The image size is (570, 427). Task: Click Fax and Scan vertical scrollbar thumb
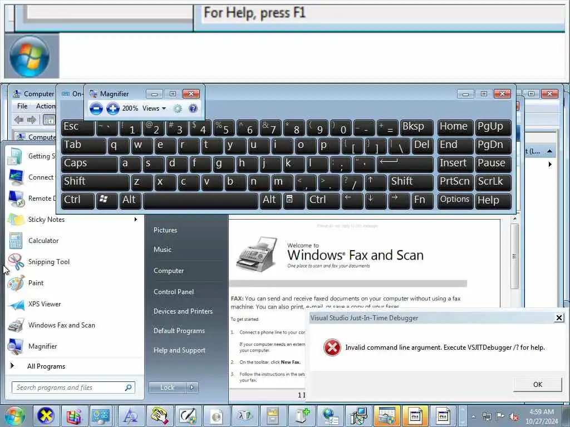click(x=514, y=256)
